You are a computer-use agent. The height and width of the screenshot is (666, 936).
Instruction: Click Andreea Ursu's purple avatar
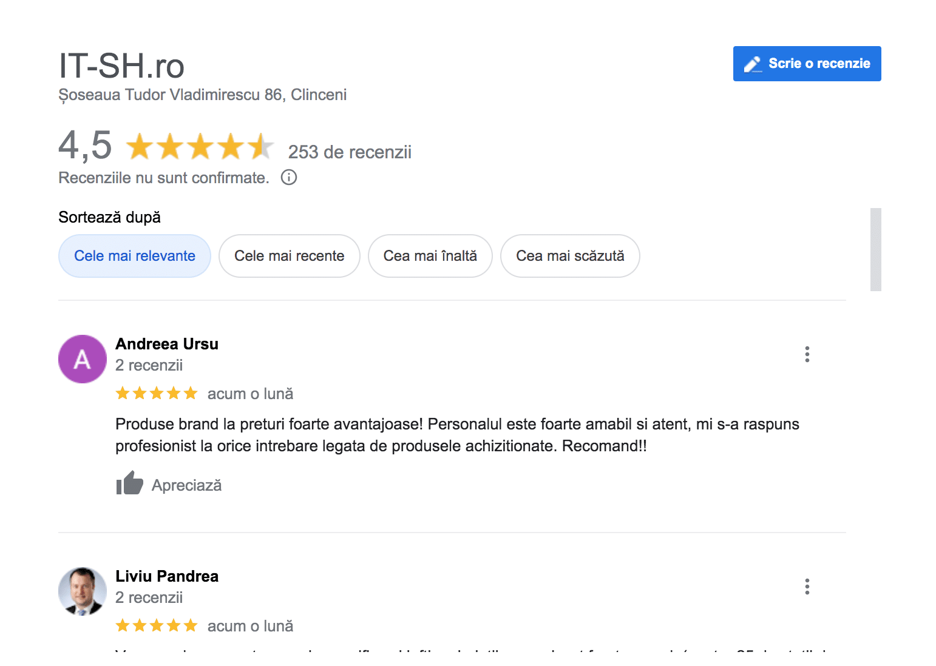tap(83, 359)
